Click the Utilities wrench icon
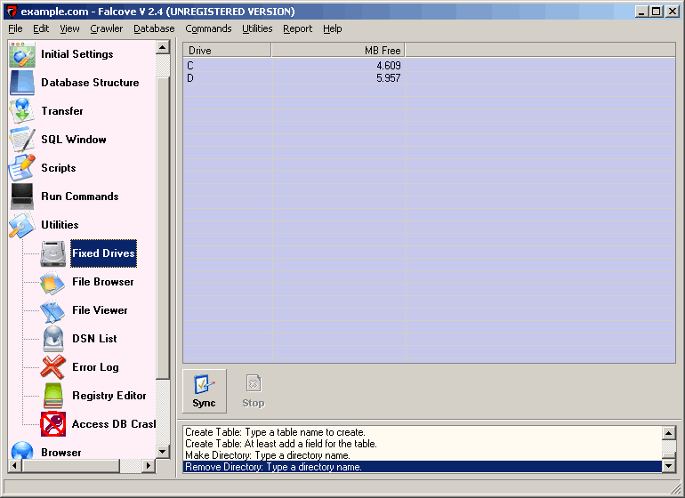Viewport: 685px width, 498px height. pyautogui.click(x=22, y=224)
